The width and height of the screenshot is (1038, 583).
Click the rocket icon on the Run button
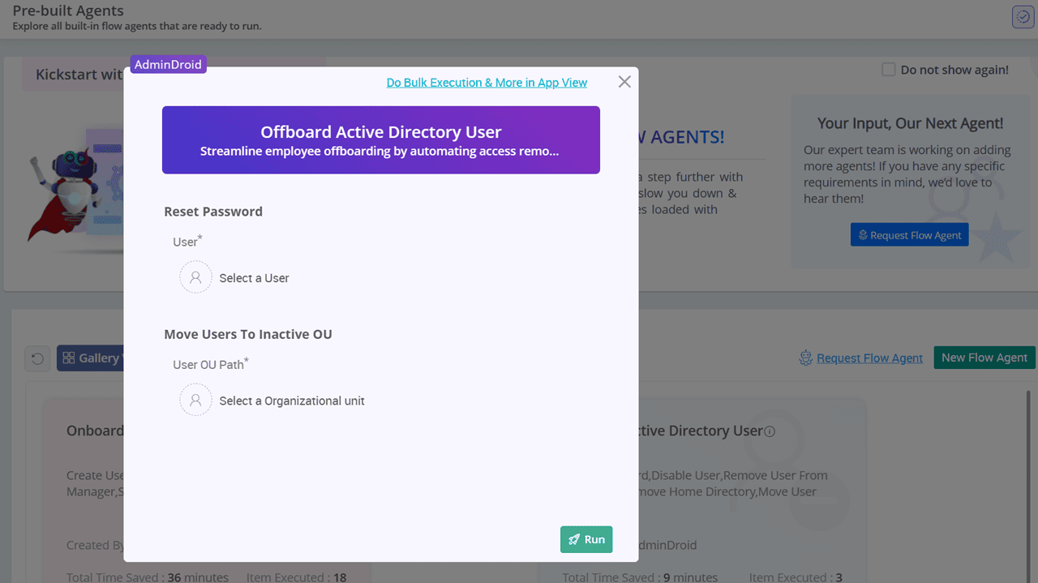click(x=573, y=538)
